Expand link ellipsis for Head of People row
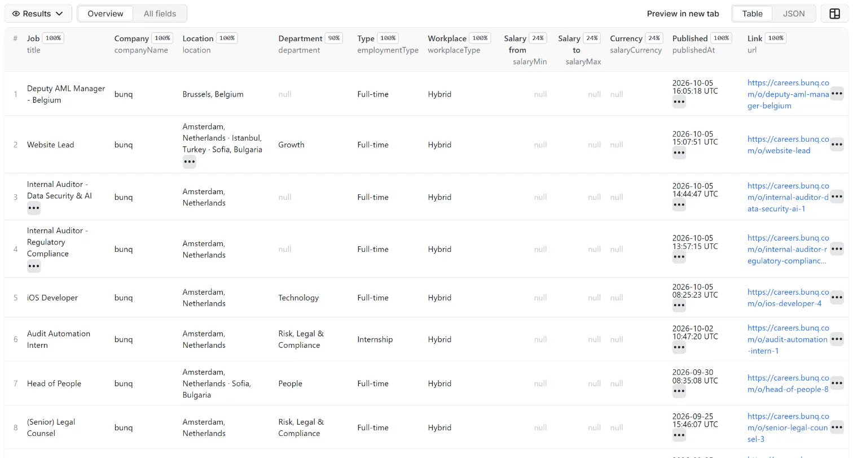Viewport: 853px width, 458px height. click(837, 383)
